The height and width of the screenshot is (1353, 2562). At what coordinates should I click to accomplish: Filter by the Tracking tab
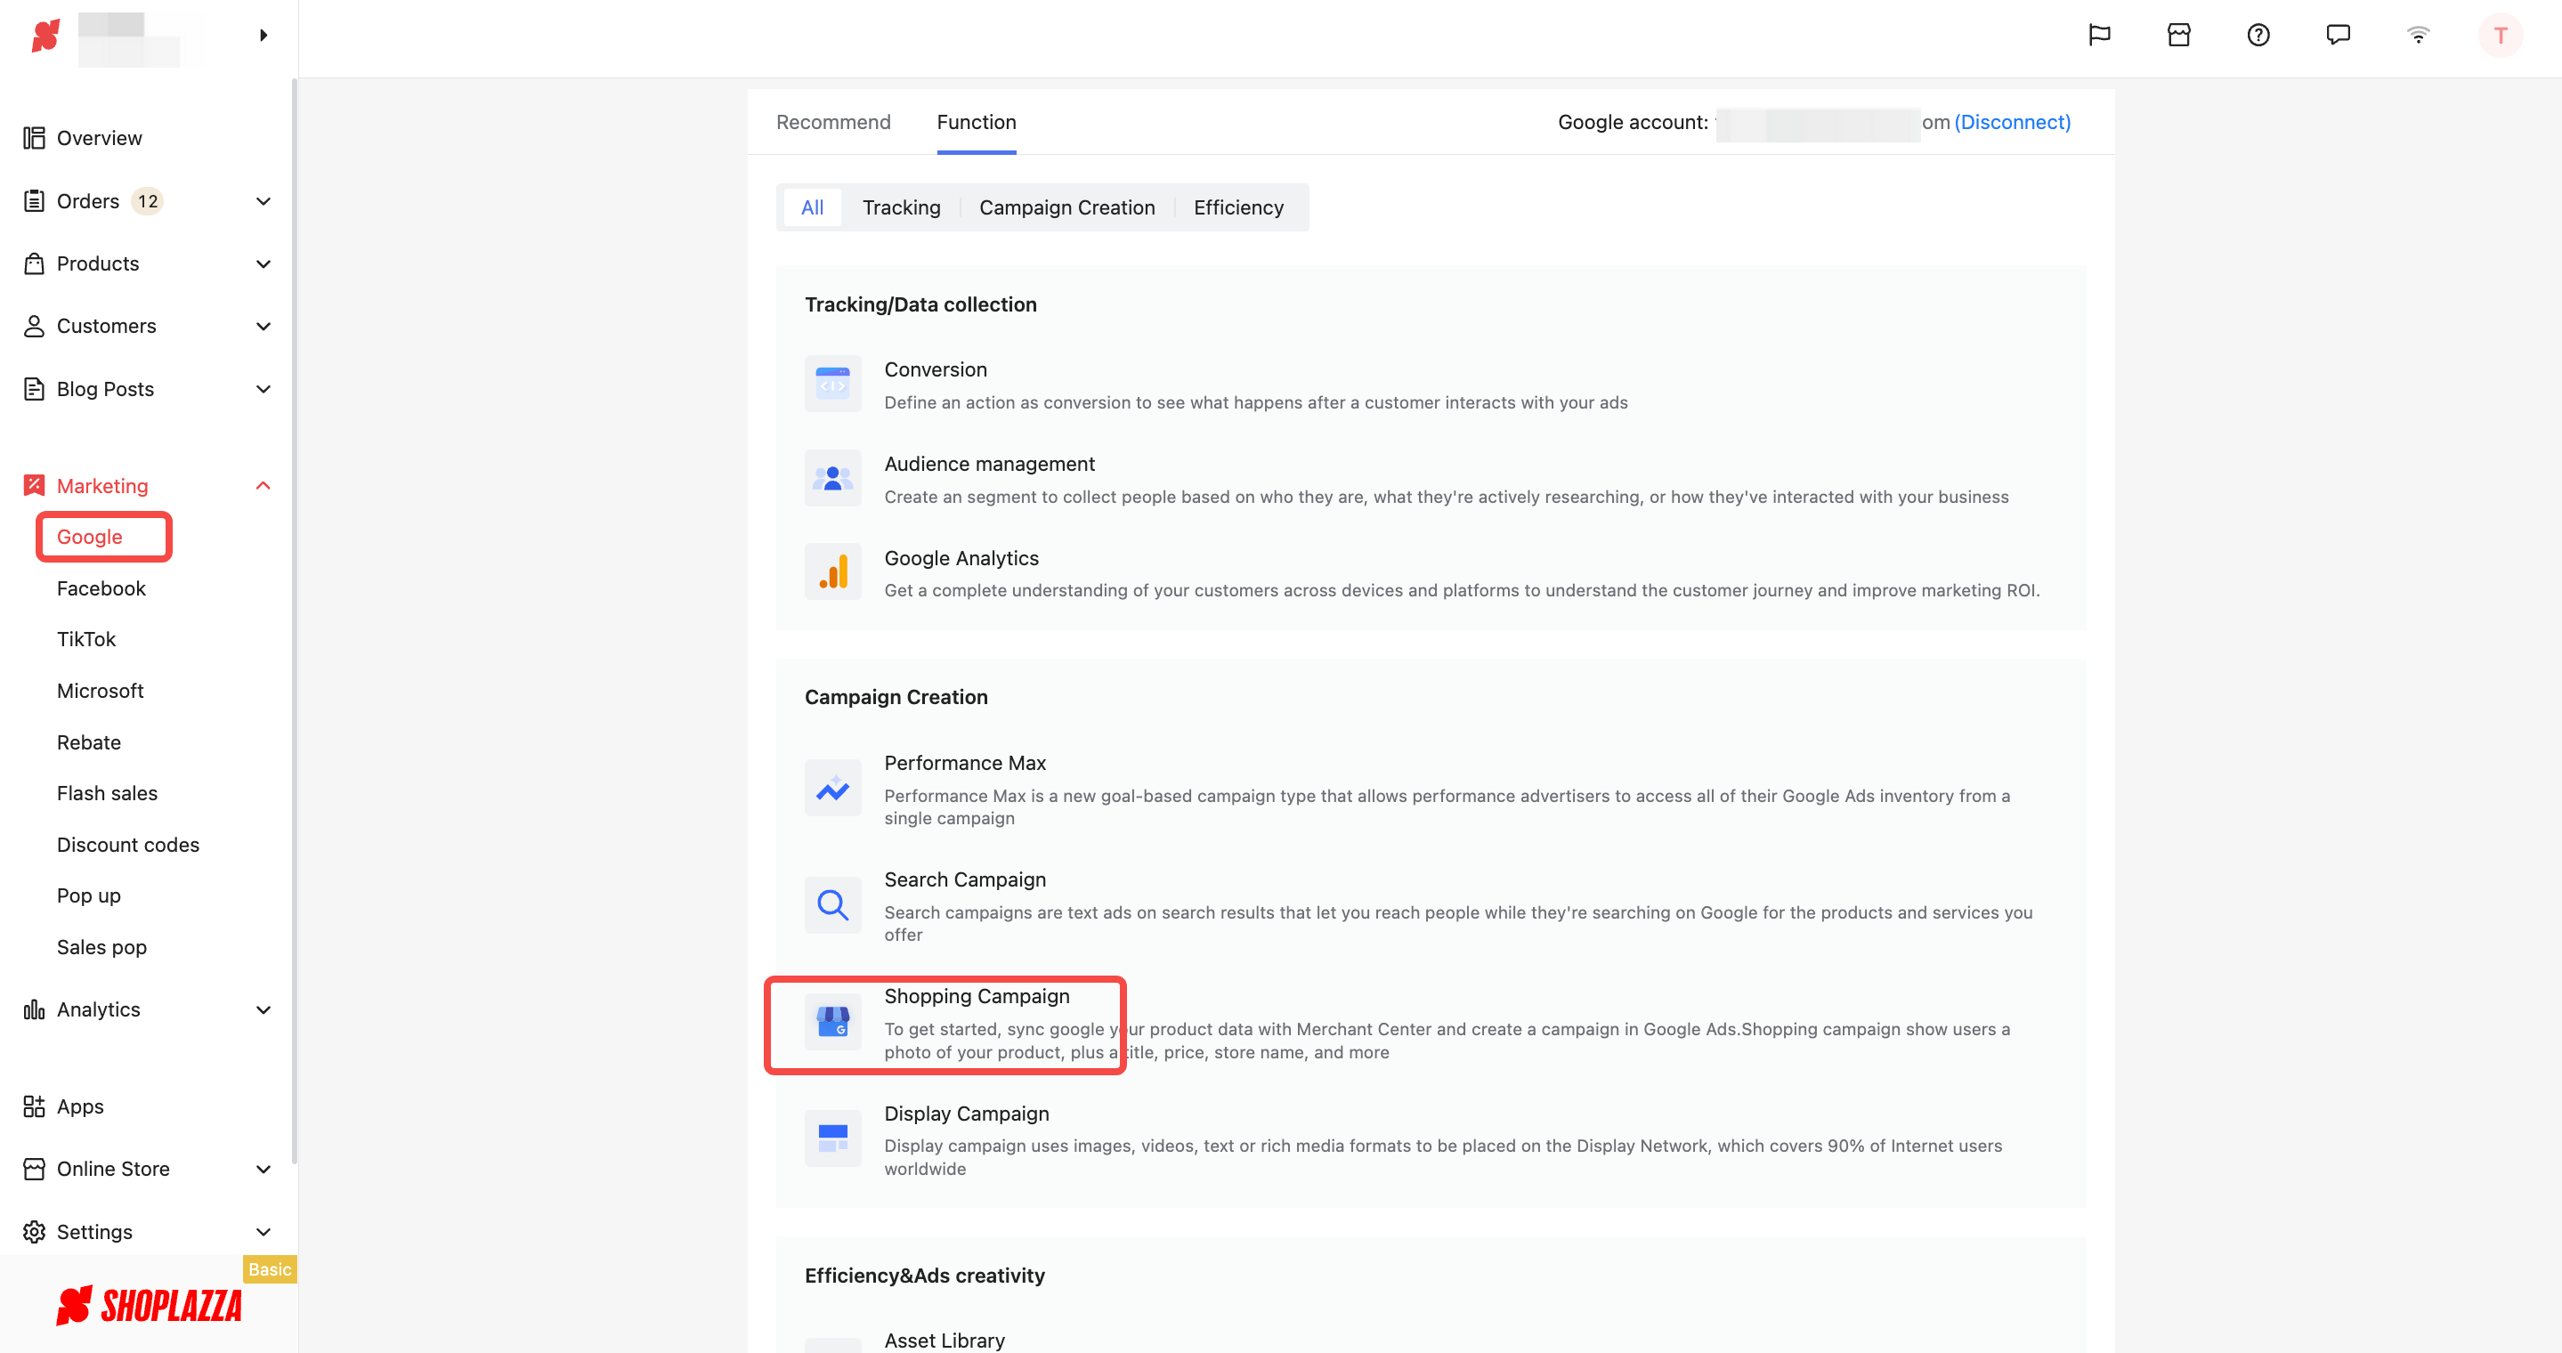point(901,207)
